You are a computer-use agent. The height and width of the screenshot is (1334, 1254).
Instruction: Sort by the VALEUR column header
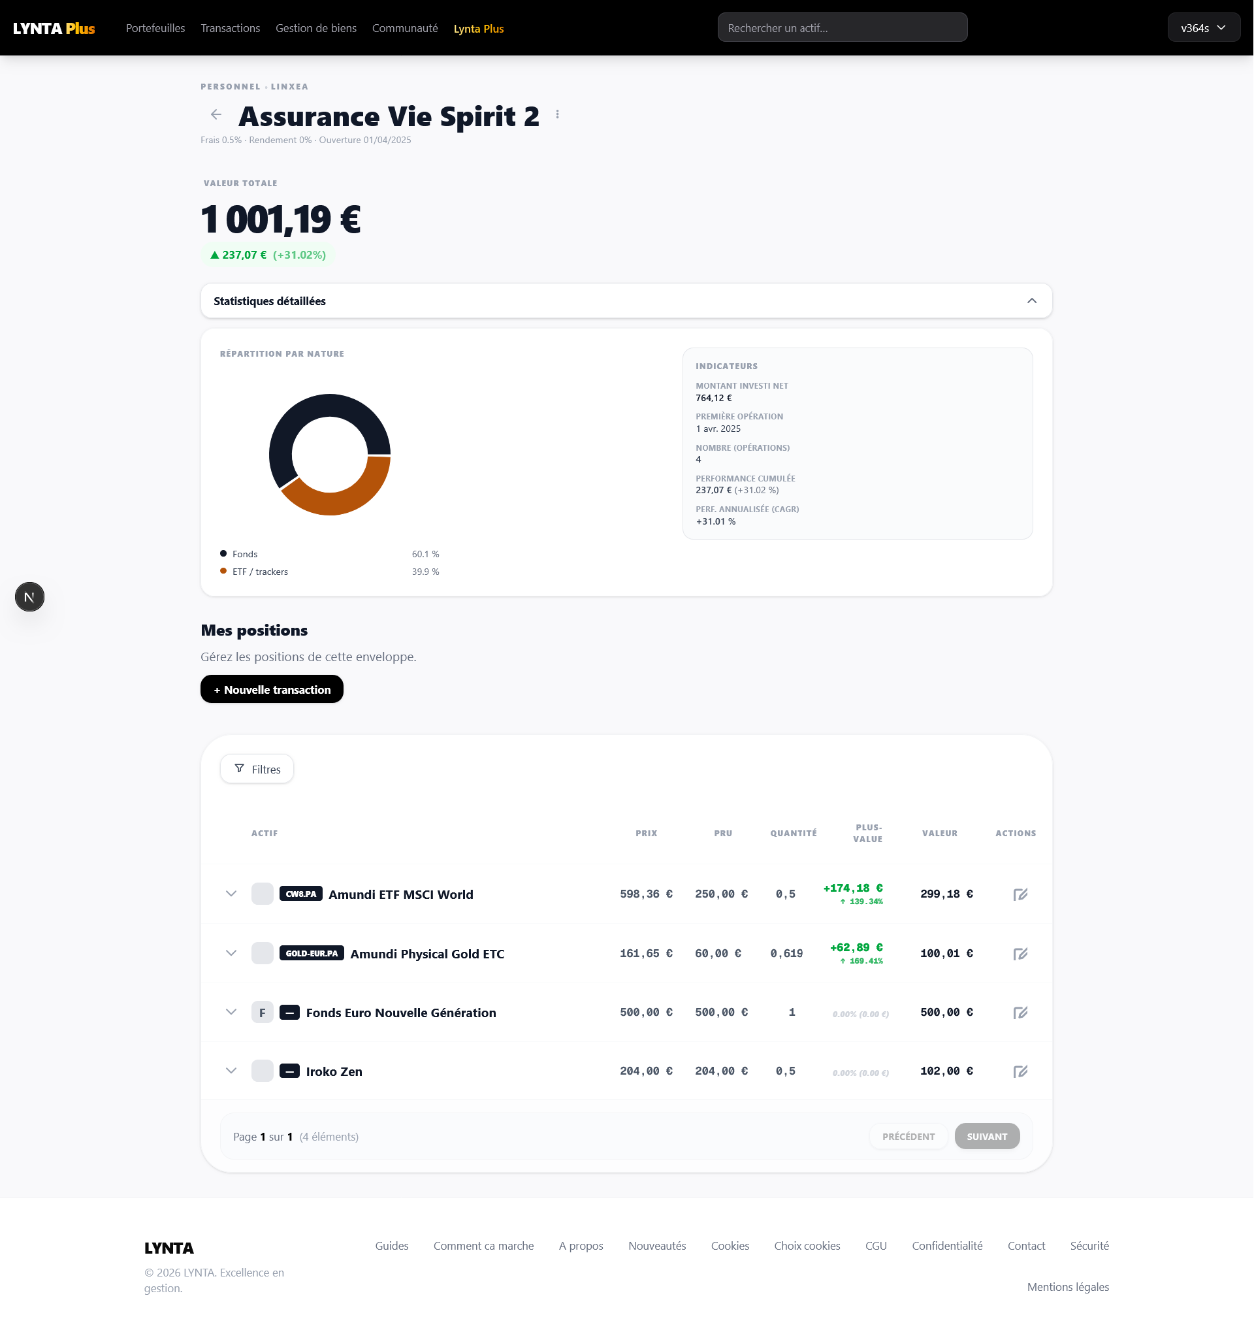(x=940, y=834)
